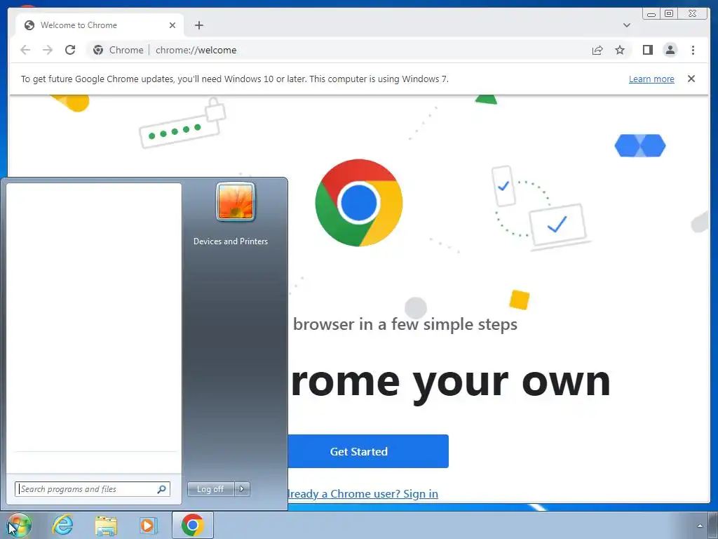
Task: Share this page via share icon
Action: pos(597,50)
